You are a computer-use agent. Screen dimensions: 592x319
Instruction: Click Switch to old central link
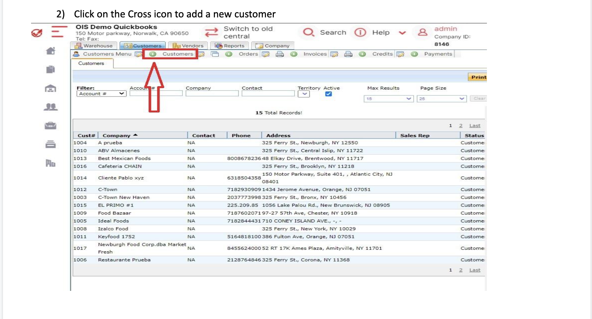click(248, 33)
